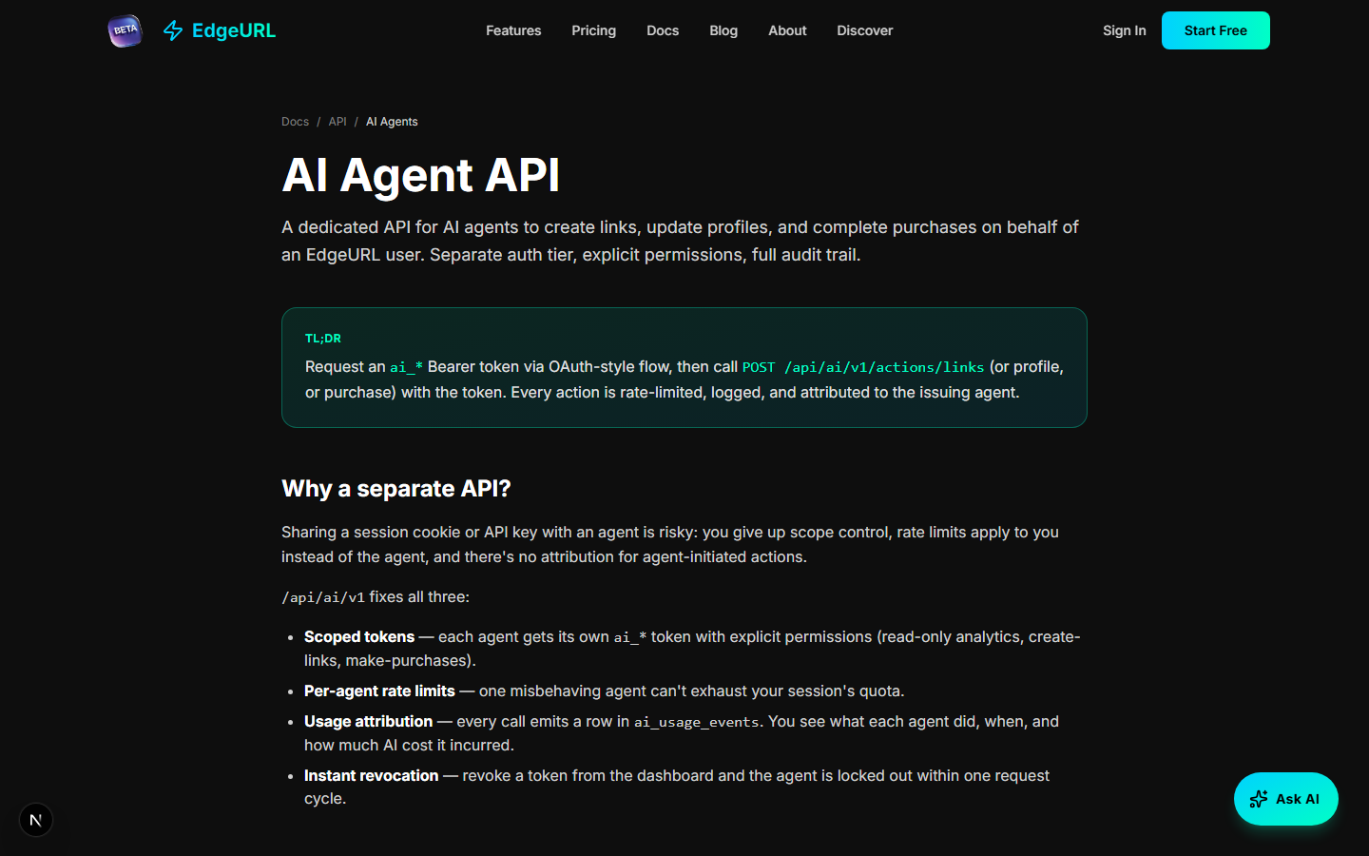Image resolution: width=1369 pixels, height=856 pixels.
Task: Click the ai_usage_events inline code
Action: (x=696, y=722)
